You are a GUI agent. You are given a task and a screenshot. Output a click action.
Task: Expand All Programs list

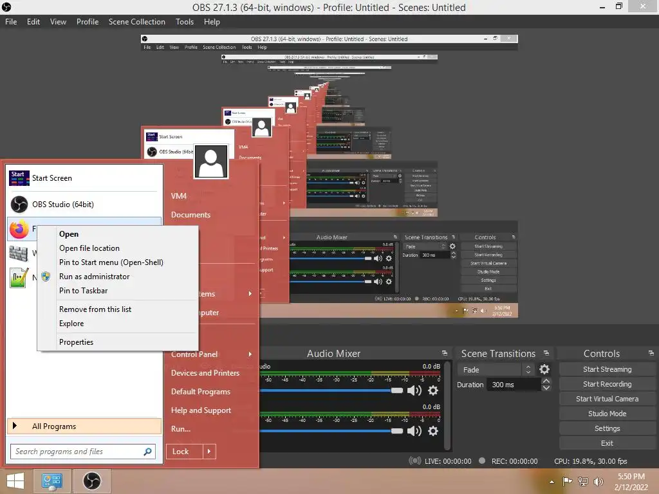tap(84, 426)
